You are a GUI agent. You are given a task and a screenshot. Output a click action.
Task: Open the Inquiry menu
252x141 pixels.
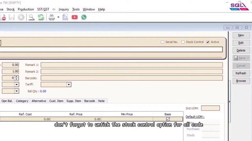[x=64, y=9]
